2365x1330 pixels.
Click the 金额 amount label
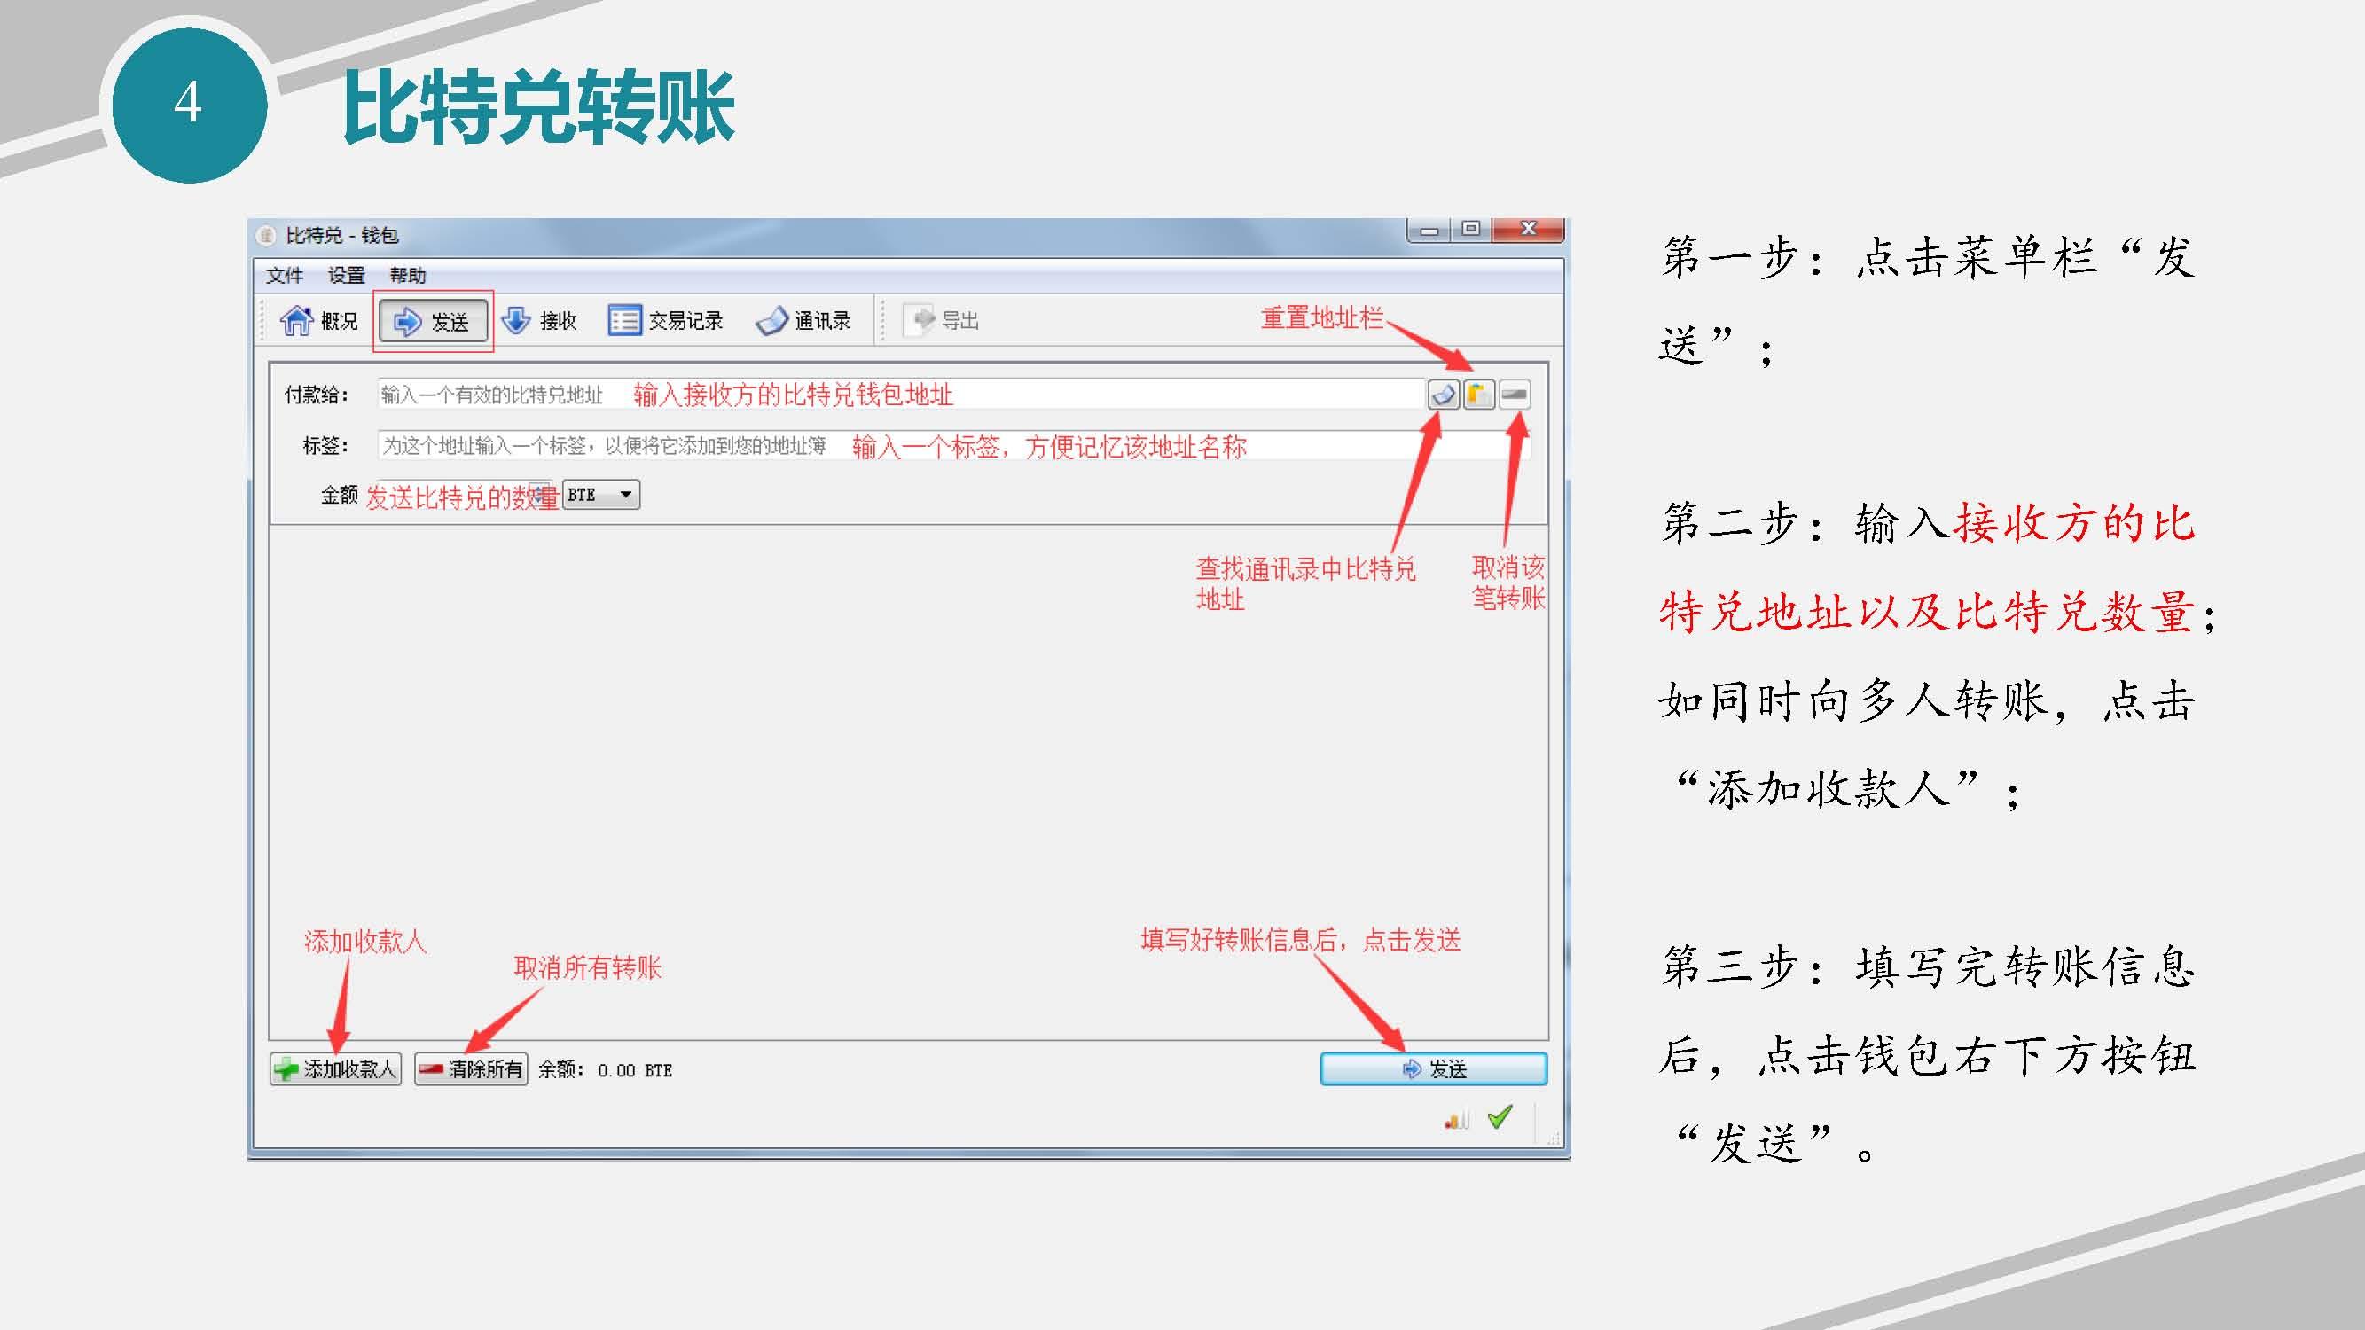pyautogui.click(x=339, y=495)
